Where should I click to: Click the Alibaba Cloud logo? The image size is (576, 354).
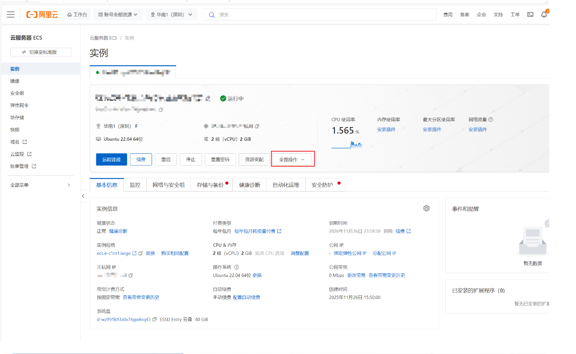pos(42,14)
